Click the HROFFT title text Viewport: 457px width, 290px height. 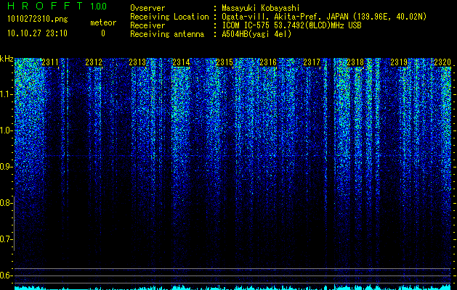(45, 6)
